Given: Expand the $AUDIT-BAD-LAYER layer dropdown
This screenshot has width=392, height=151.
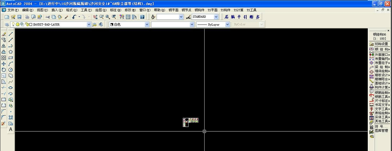Looking at the screenshot, I should click(89, 25).
